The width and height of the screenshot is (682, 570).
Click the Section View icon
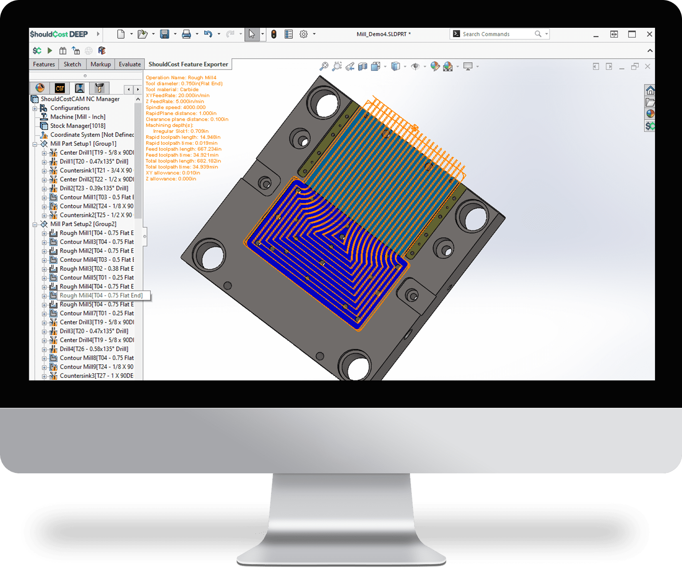(x=363, y=66)
